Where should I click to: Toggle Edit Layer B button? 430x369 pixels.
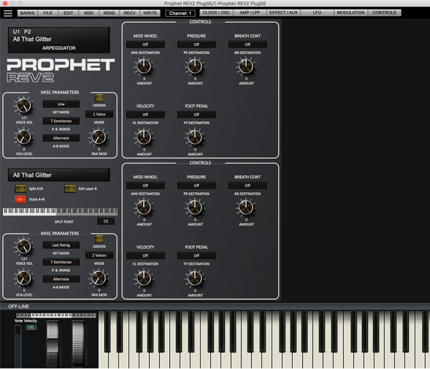pyautogui.click(x=70, y=189)
